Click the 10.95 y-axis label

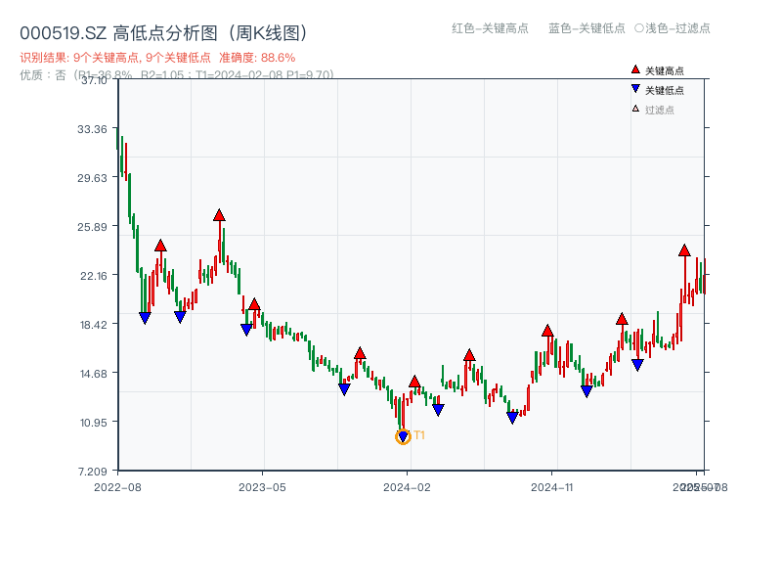point(93,423)
